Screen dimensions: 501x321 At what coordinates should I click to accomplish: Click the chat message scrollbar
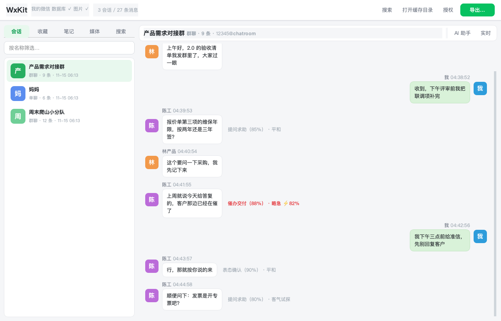[495, 194]
